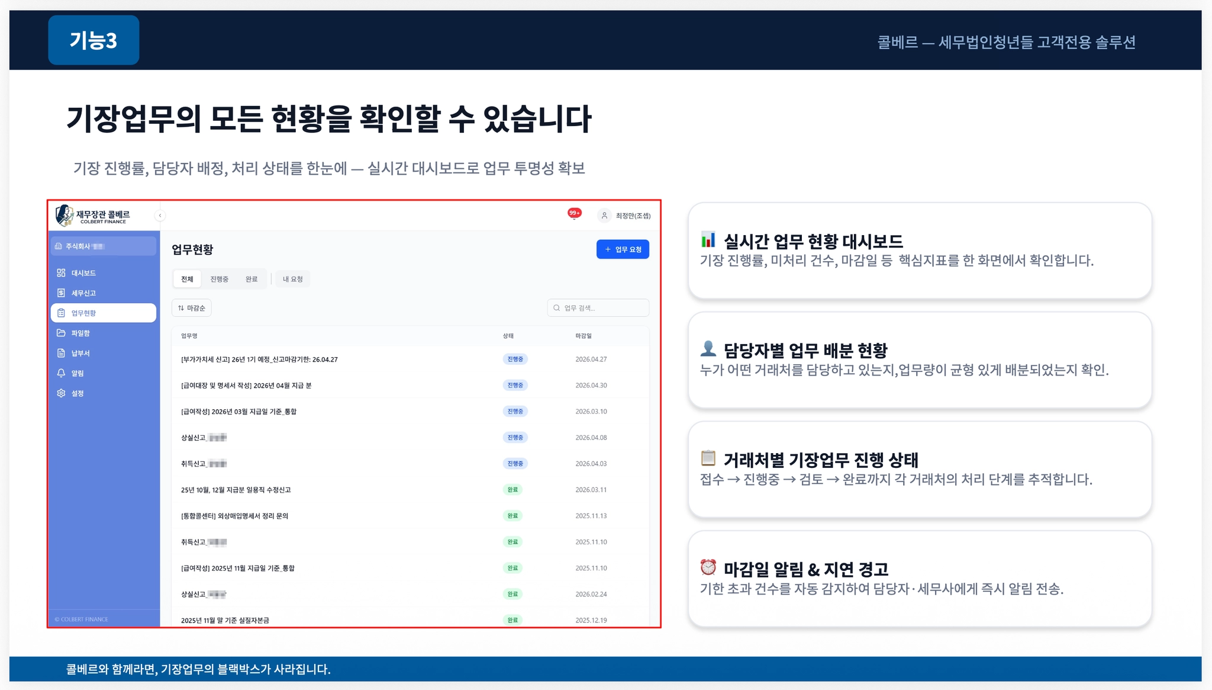Viewport: 1212px width, 690px height.
Task: Click the 알림 bell icon in sidebar
Action: pos(61,373)
